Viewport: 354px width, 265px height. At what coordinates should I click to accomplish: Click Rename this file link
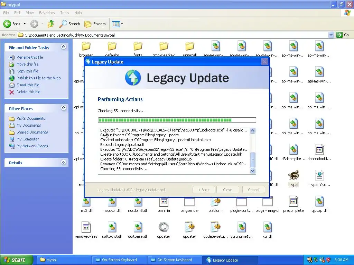click(x=30, y=57)
